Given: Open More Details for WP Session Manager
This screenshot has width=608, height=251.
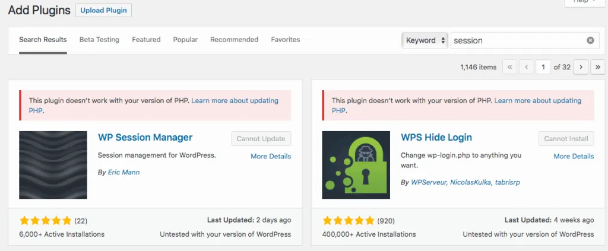Looking at the screenshot, I should point(271,157).
